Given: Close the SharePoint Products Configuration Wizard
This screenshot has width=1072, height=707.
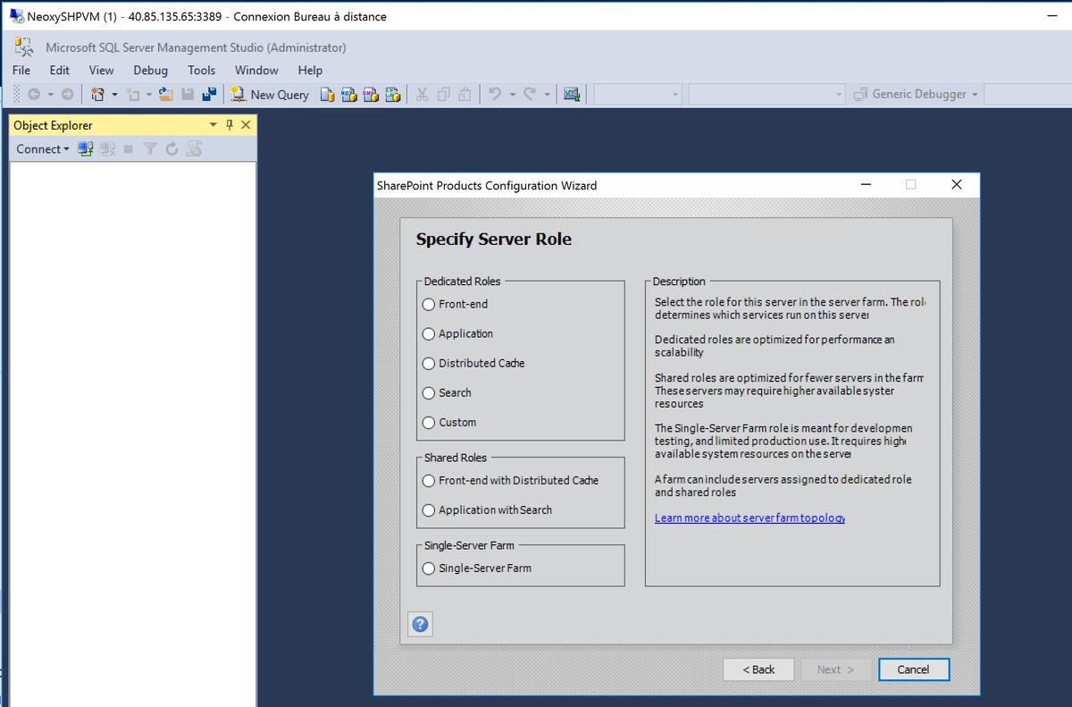Looking at the screenshot, I should pos(957,185).
